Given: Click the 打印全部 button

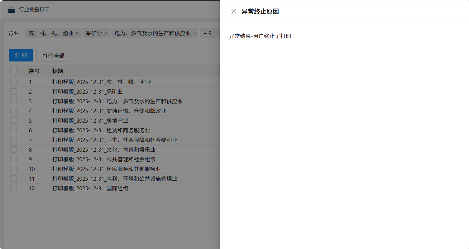Looking at the screenshot, I should click(53, 56).
